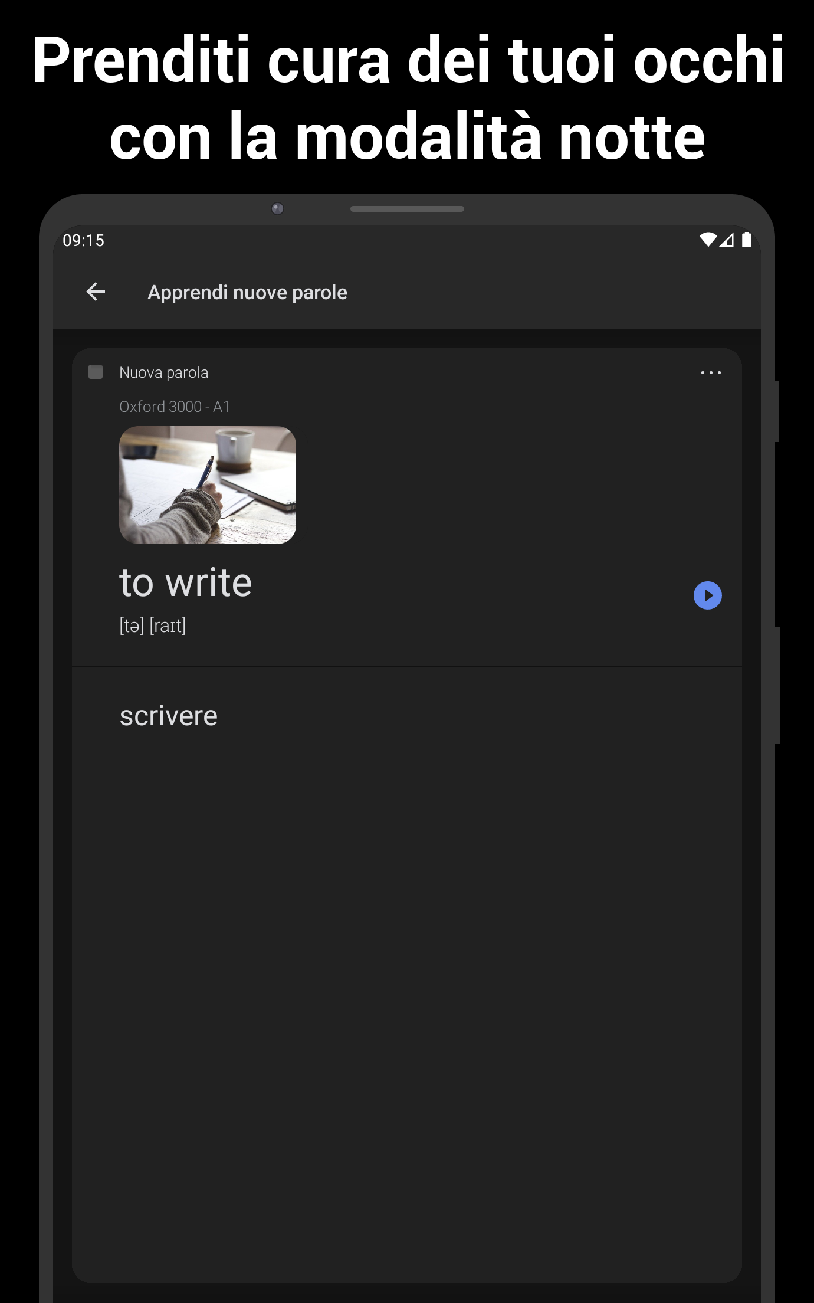Tap the "Nuova parola" label
The width and height of the screenshot is (814, 1303).
coord(164,372)
